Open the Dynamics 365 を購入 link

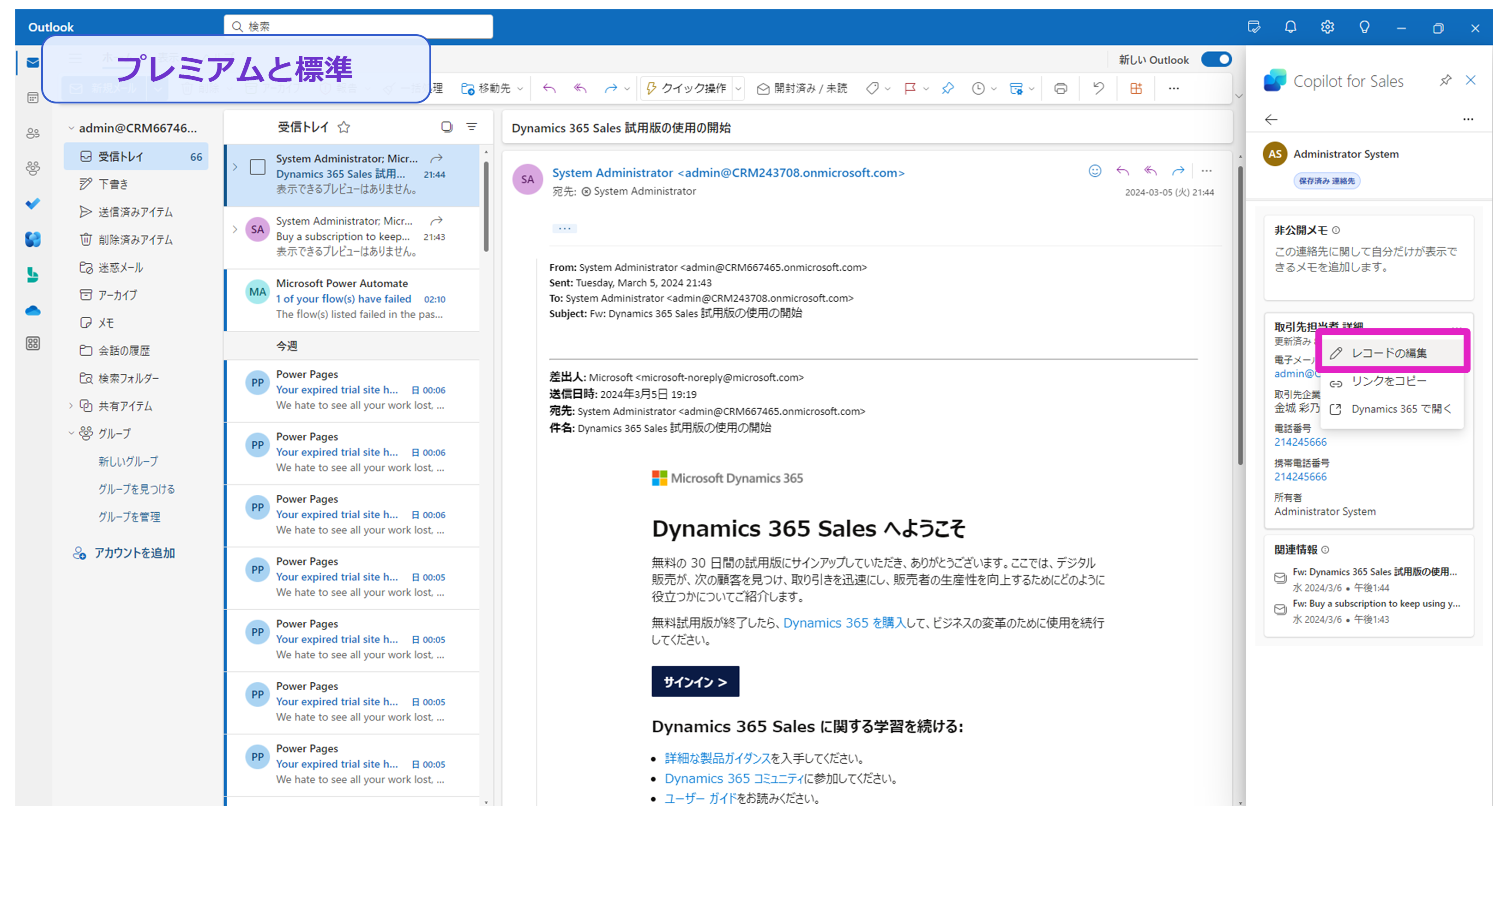tap(844, 623)
